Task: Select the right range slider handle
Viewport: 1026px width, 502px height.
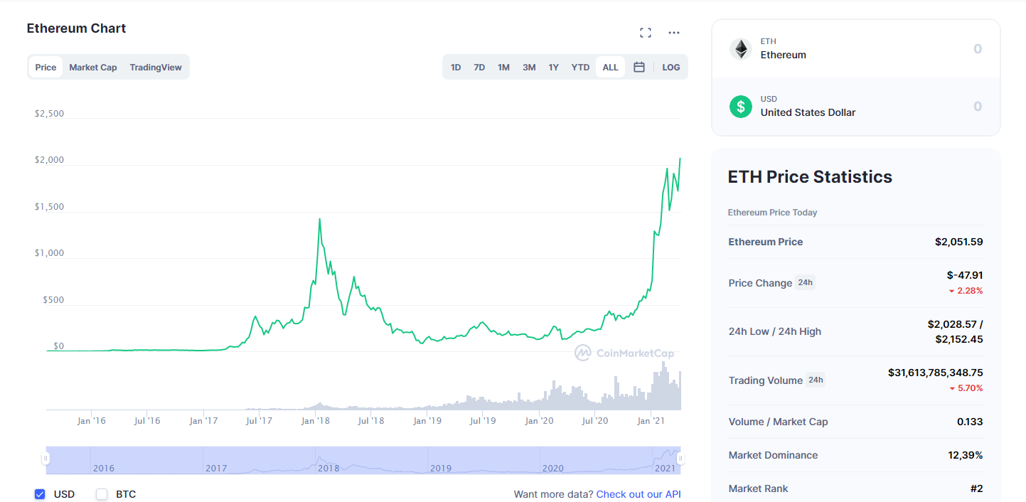Action: click(680, 459)
